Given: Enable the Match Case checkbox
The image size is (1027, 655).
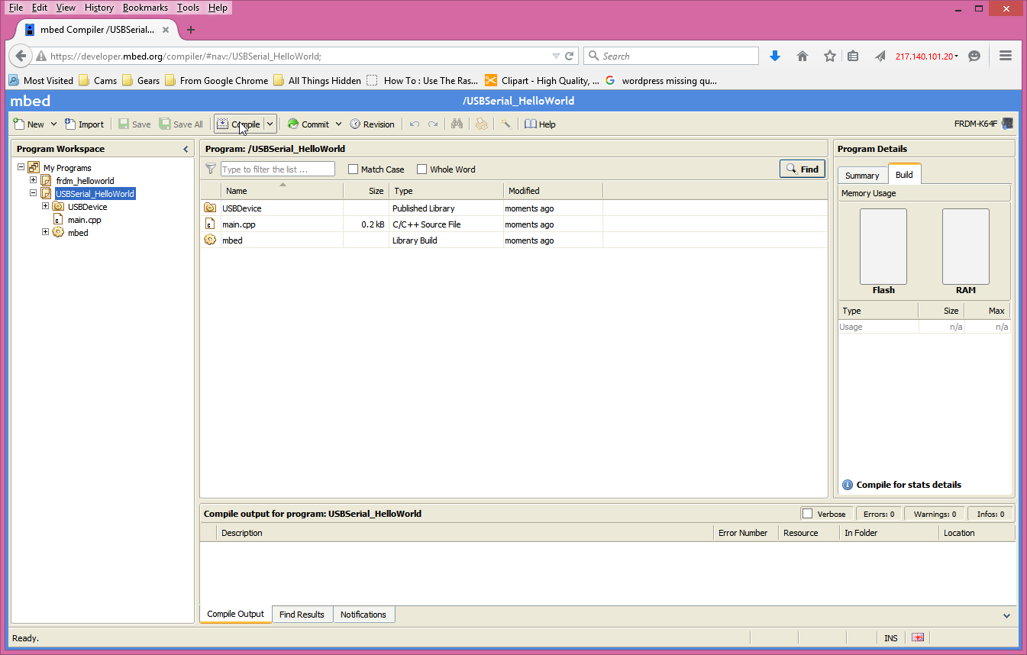Looking at the screenshot, I should pos(353,169).
